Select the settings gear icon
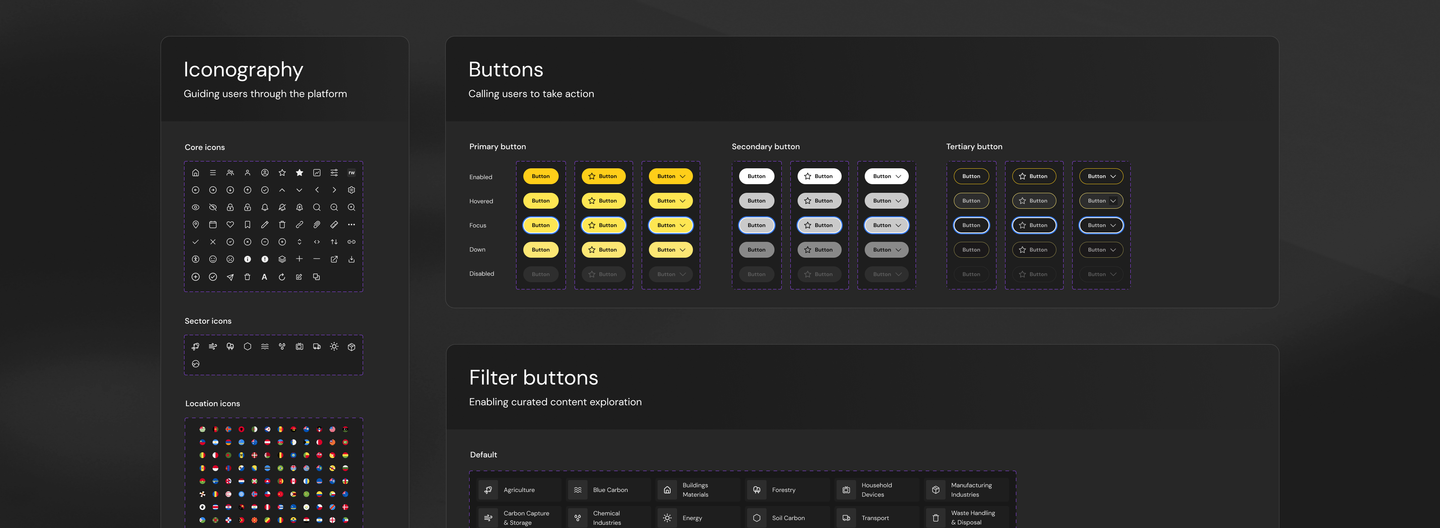Image resolution: width=1440 pixels, height=528 pixels. 352,190
